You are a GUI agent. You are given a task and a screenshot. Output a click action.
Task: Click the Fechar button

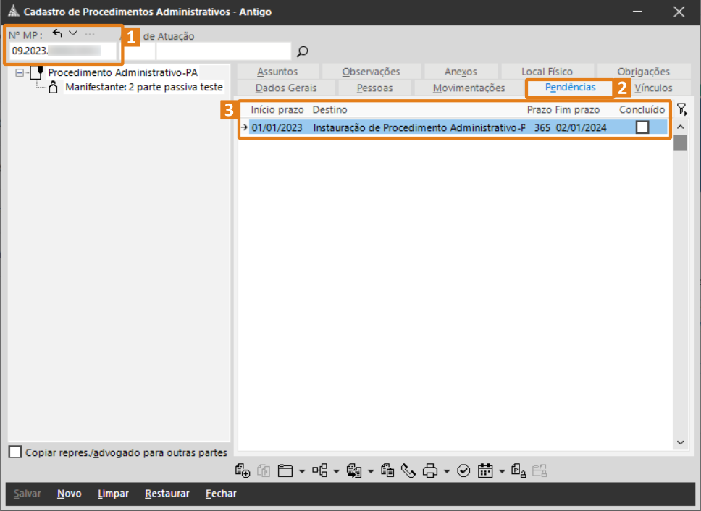tap(221, 494)
